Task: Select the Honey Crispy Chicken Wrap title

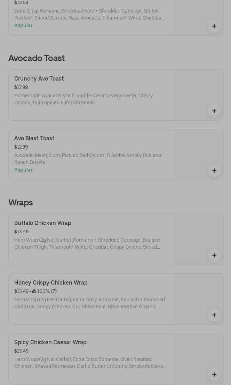Action: (51, 282)
